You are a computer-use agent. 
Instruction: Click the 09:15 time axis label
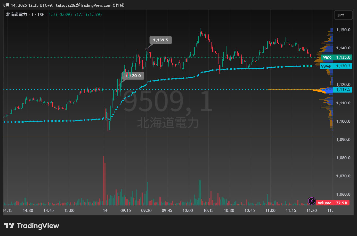[x=126, y=211]
